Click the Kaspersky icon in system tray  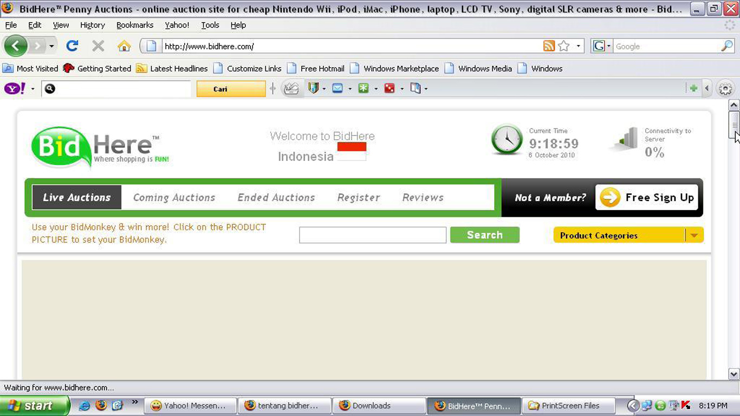[686, 405]
